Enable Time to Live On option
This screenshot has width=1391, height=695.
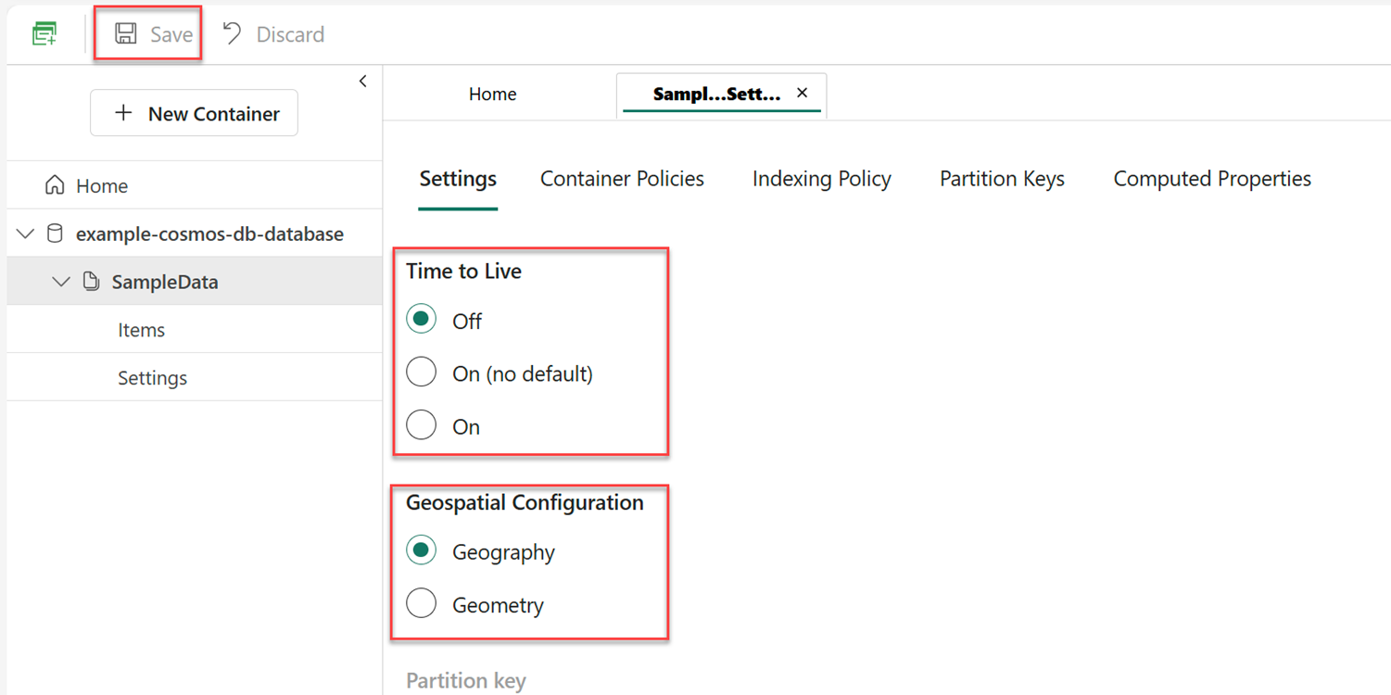(x=422, y=425)
